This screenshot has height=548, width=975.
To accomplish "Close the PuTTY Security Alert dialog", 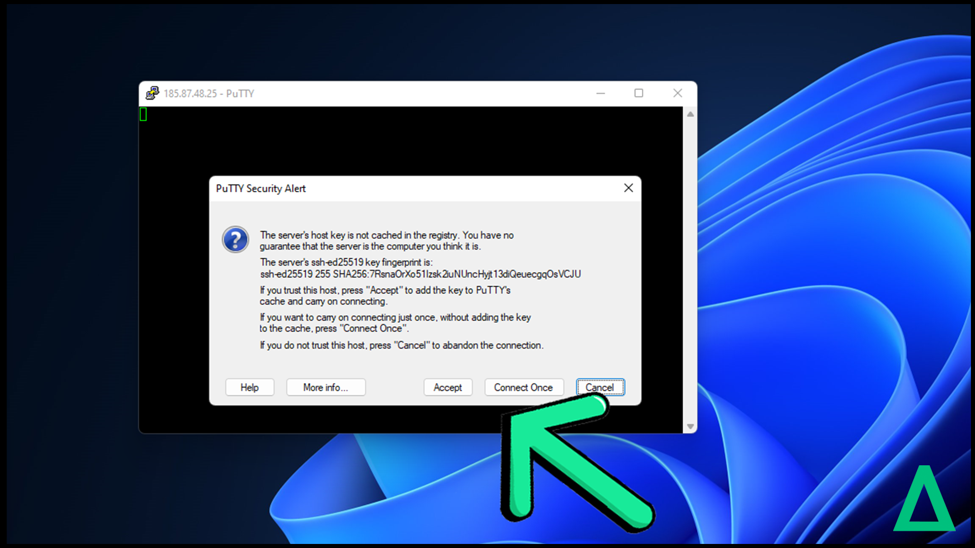I will pyautogui.click(x=628, y=188).
